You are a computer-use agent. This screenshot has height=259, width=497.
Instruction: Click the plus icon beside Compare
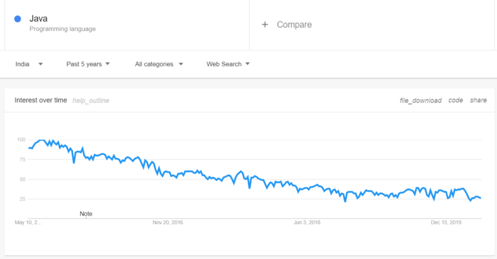coord(265,25)
